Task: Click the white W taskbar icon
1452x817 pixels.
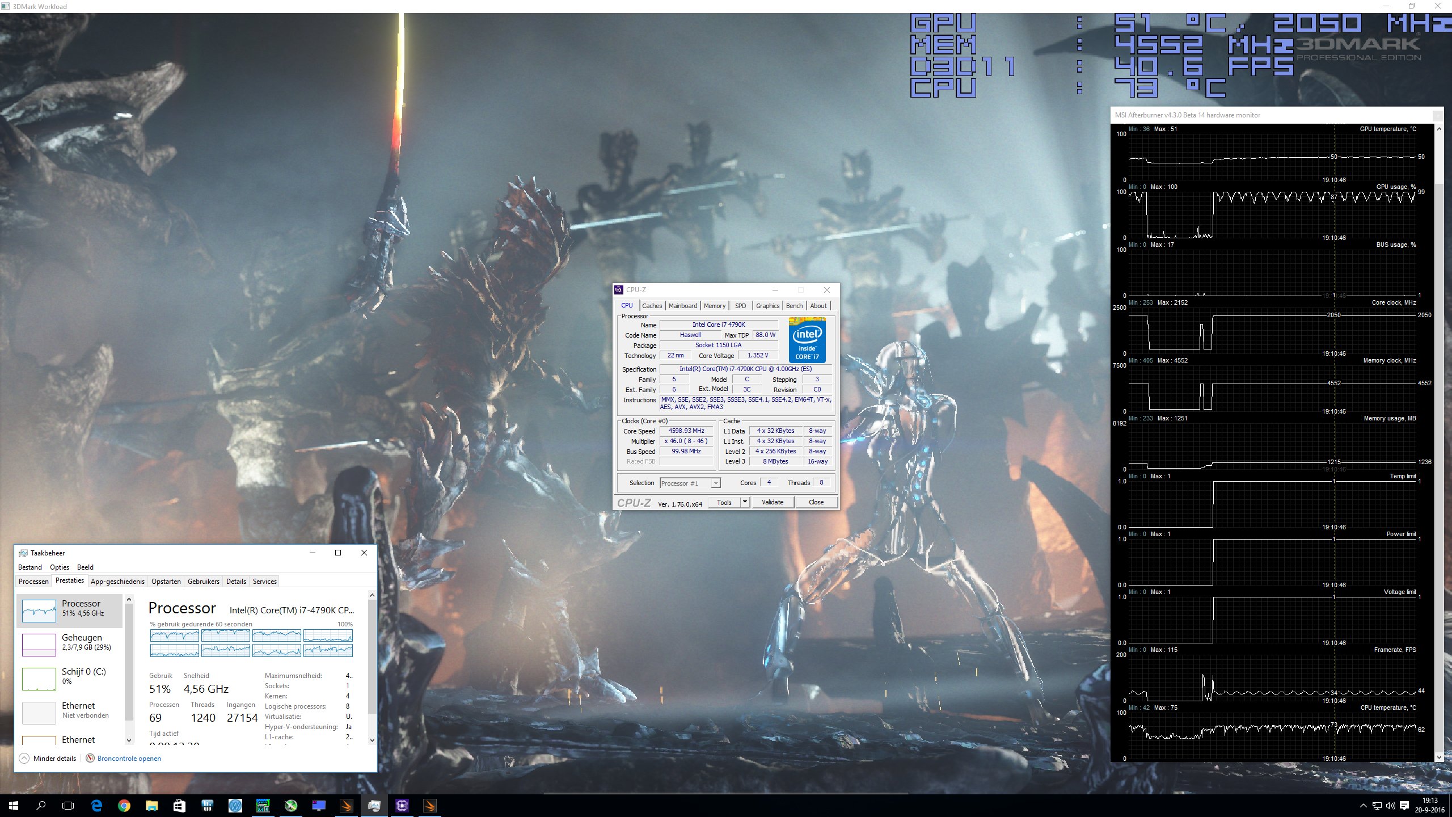Action: click(235, 806)
